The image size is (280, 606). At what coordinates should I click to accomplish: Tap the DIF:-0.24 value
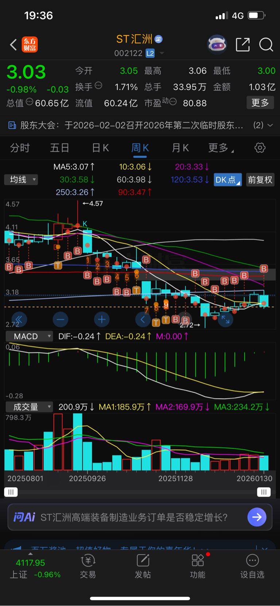[x=79, y=336]
